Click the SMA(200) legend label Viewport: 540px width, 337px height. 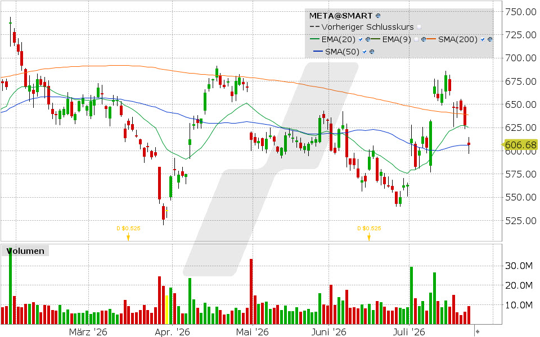tap(458, 39)
